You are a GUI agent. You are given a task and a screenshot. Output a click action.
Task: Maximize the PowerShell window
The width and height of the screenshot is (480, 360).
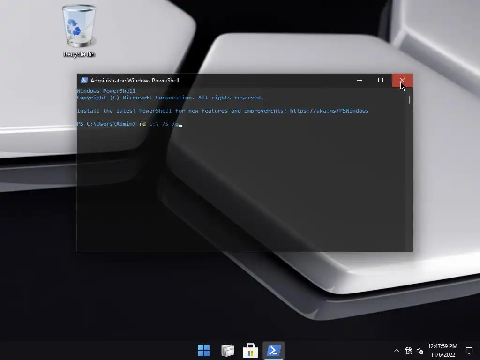381,81
